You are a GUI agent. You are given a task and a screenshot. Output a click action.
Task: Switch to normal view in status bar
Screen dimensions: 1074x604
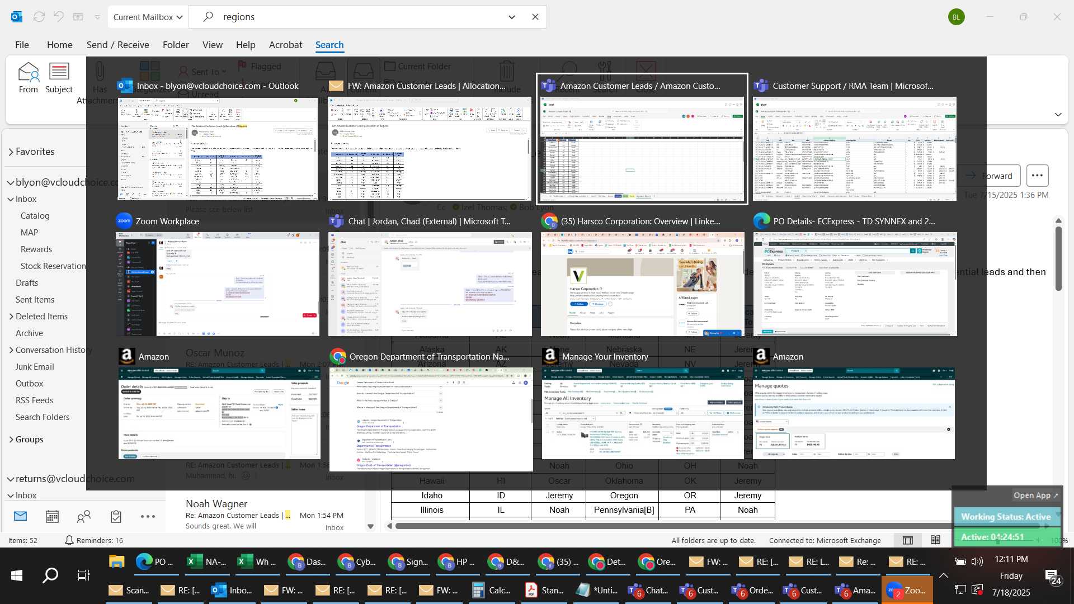908,540
